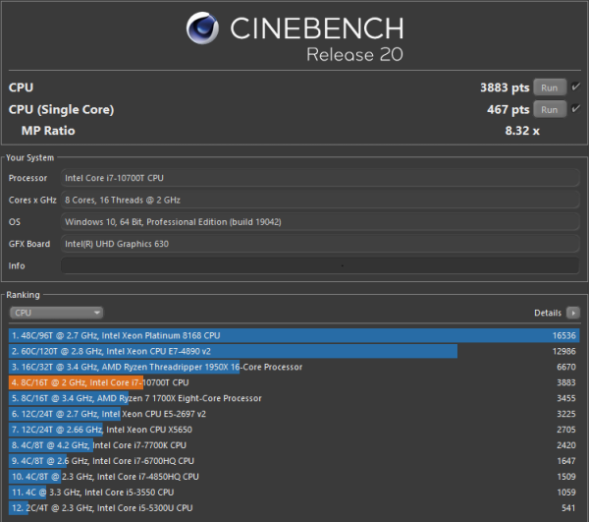Click the Details label in Ranking
This screenshot has width=589, height=522.
[x=548, y=313]
